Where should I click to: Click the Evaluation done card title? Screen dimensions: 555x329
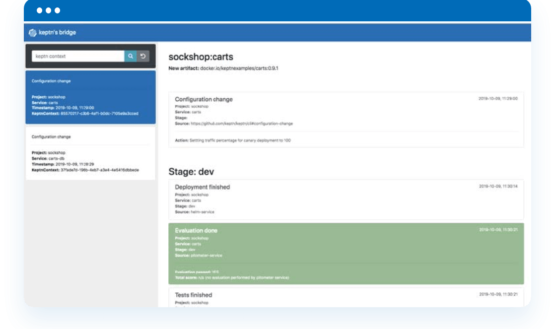196,230
